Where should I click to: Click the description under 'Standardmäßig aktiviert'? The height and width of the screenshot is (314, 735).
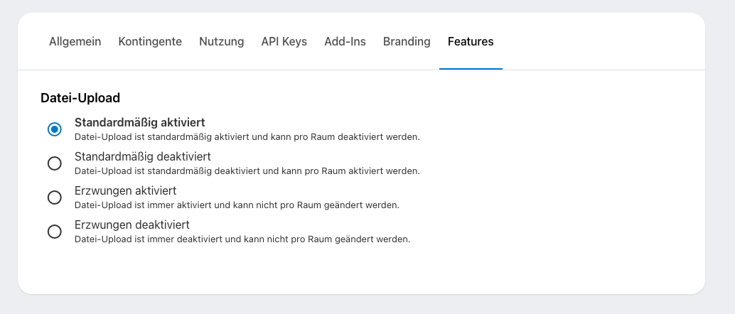[x=247, y=136]
